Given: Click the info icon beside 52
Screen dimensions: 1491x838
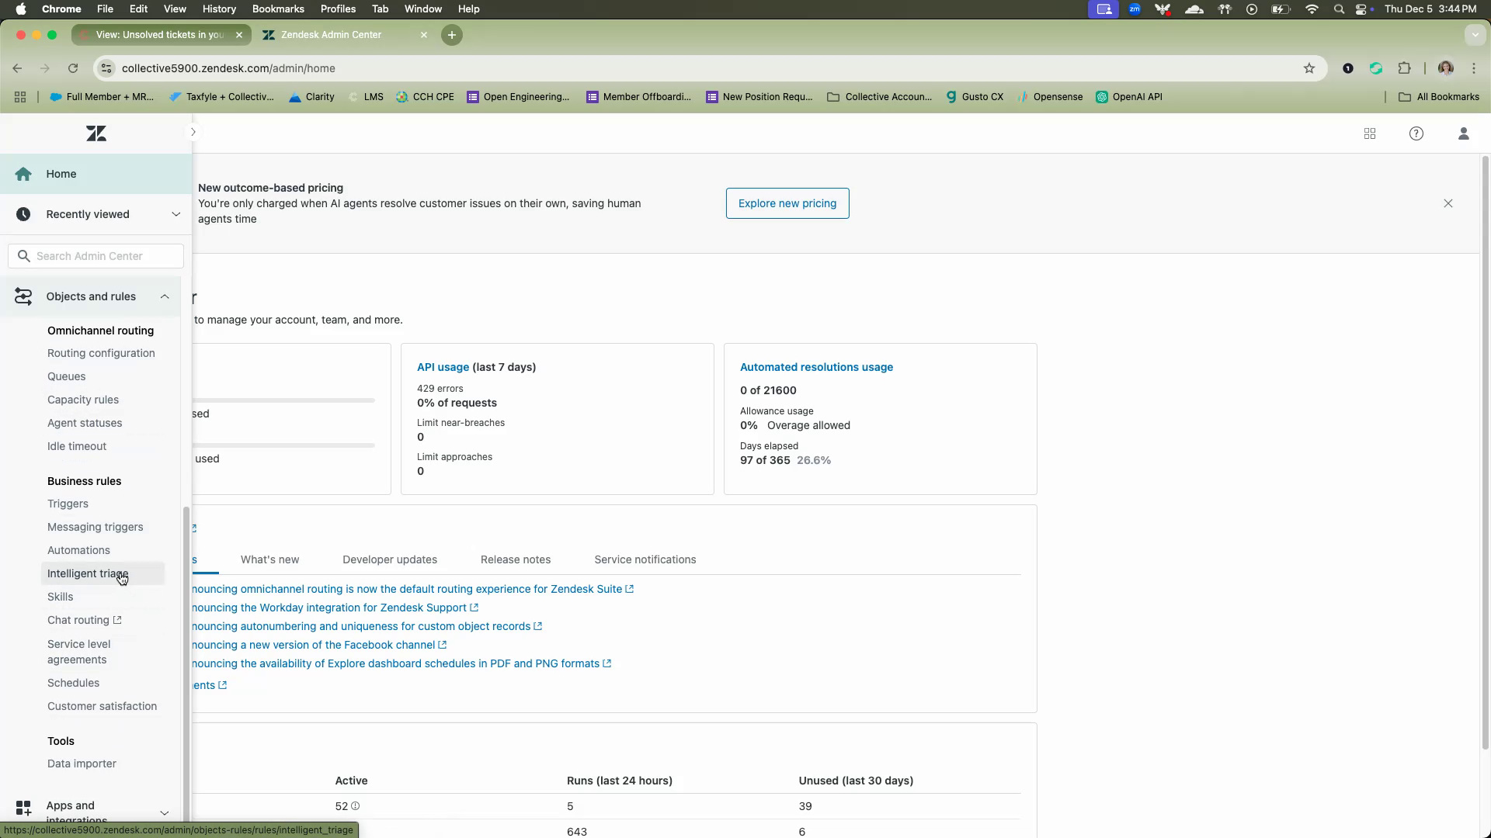Looking at the screenshot, I should pyautogui.click(x=356, y=806).
